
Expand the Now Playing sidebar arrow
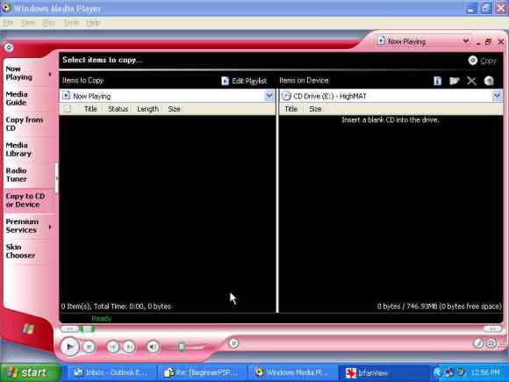click(x=50, y=74)
